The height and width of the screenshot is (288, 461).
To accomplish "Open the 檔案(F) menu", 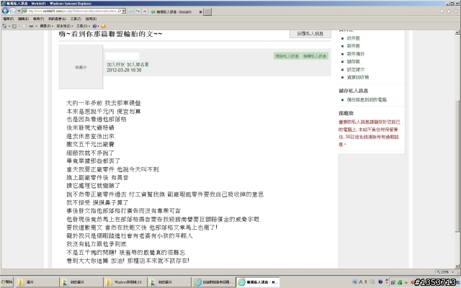I will pyautogui.click(x=8, y=19).
